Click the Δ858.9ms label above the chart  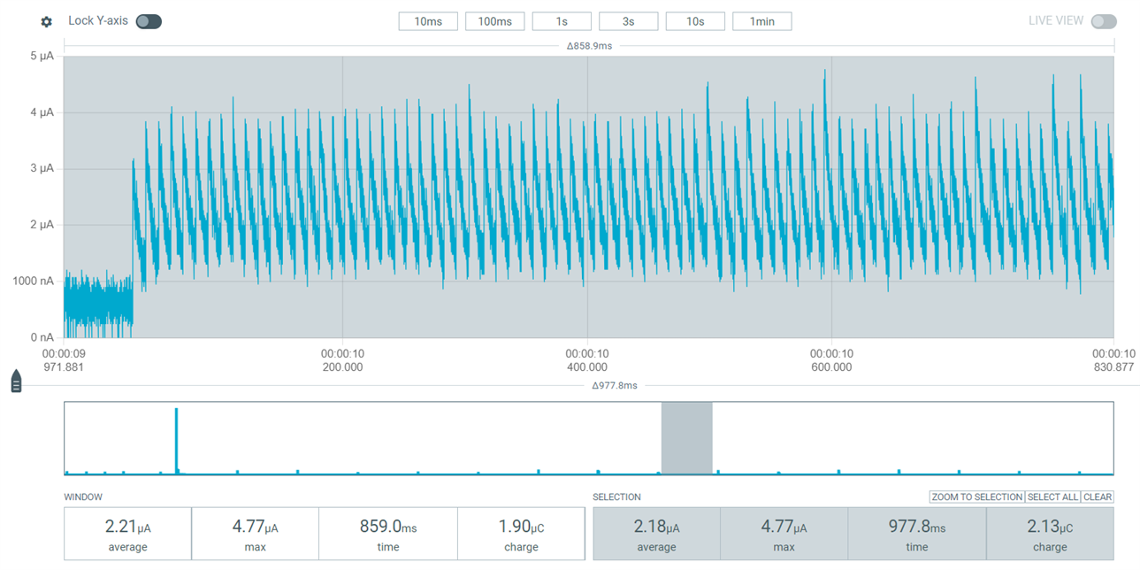coord(588,44)
